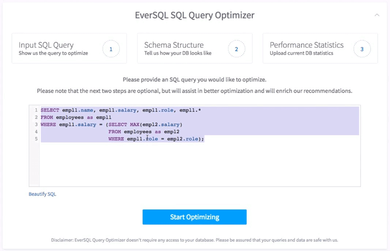Image resolution: width=390 pixels, height=251 pixels.
Task: Click the Beautify SQL link
Action: pos(42,194)
